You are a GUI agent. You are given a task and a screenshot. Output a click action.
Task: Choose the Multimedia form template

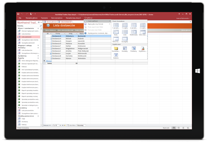134,33
